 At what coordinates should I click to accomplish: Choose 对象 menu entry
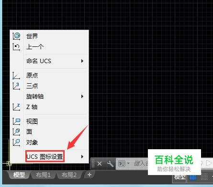(x=49, y=143)
